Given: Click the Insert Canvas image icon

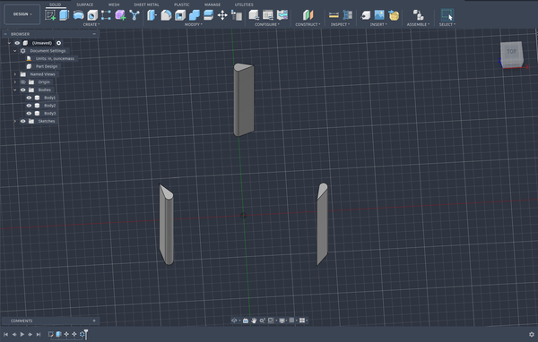Looking at the screenshot, I should coord(379,15).
